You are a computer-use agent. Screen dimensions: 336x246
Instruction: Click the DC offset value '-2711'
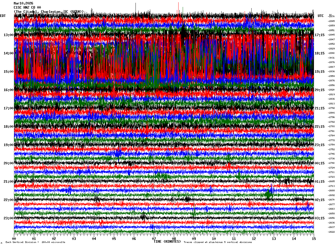click(x=332, y=172)
